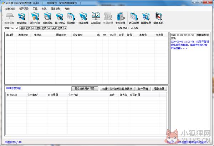Click the greyed 串码管理 icon

tap(108, 18)
